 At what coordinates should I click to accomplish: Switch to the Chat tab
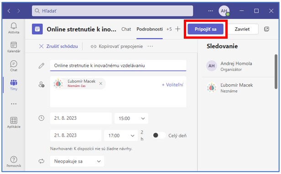[x=126, y=29]
